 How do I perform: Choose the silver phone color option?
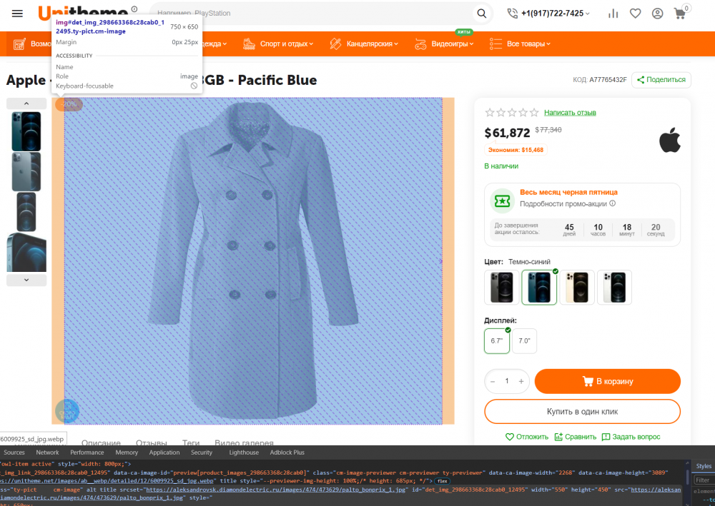tap(614, 288)
